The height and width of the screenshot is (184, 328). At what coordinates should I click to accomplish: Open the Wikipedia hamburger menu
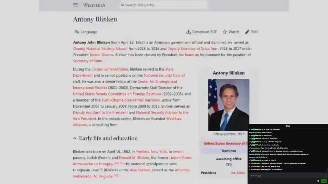[75, 5]
